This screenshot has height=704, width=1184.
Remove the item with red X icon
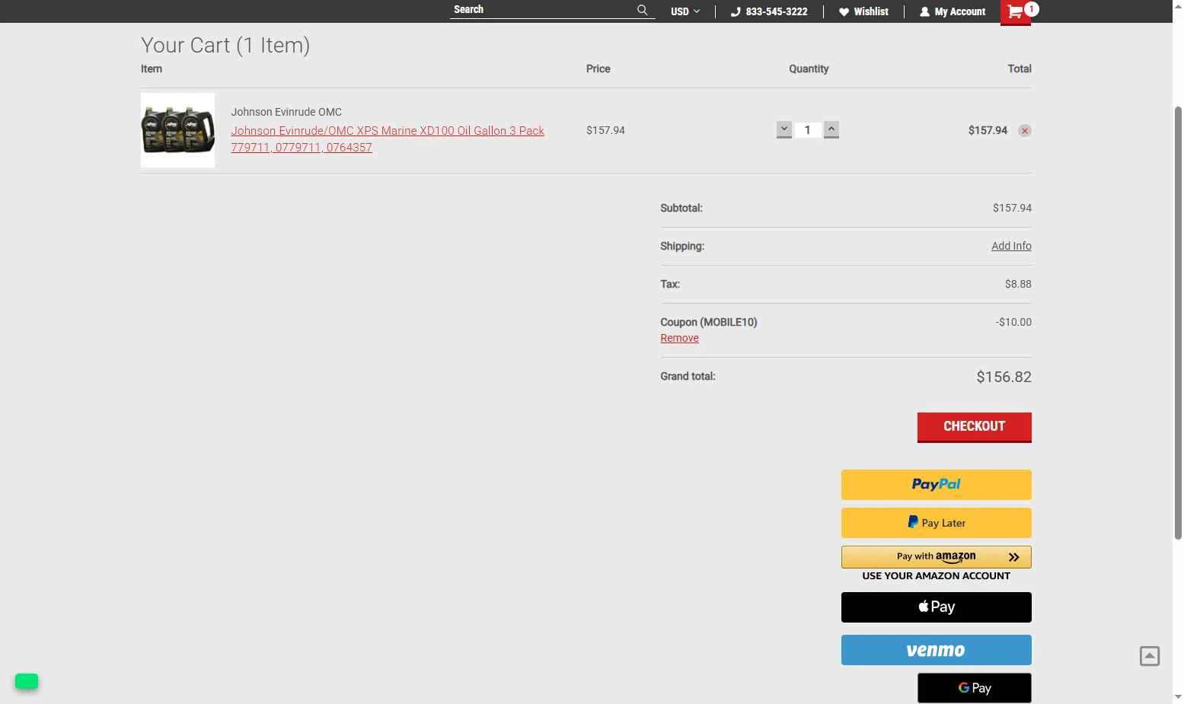(x=1025, y=131)
